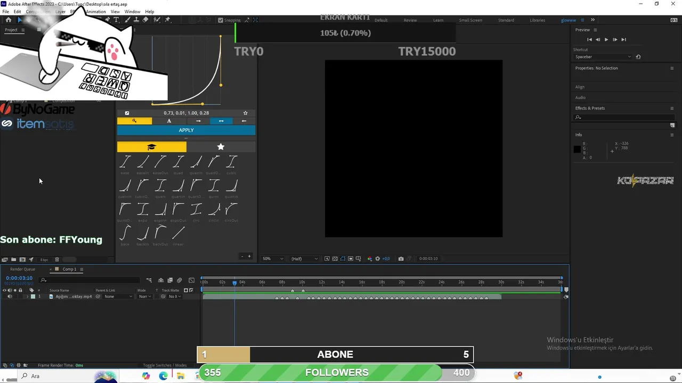Click the letter A mode button
This screenshot has height=383, width=682.
pyautogui.click(x=169, y=121)
